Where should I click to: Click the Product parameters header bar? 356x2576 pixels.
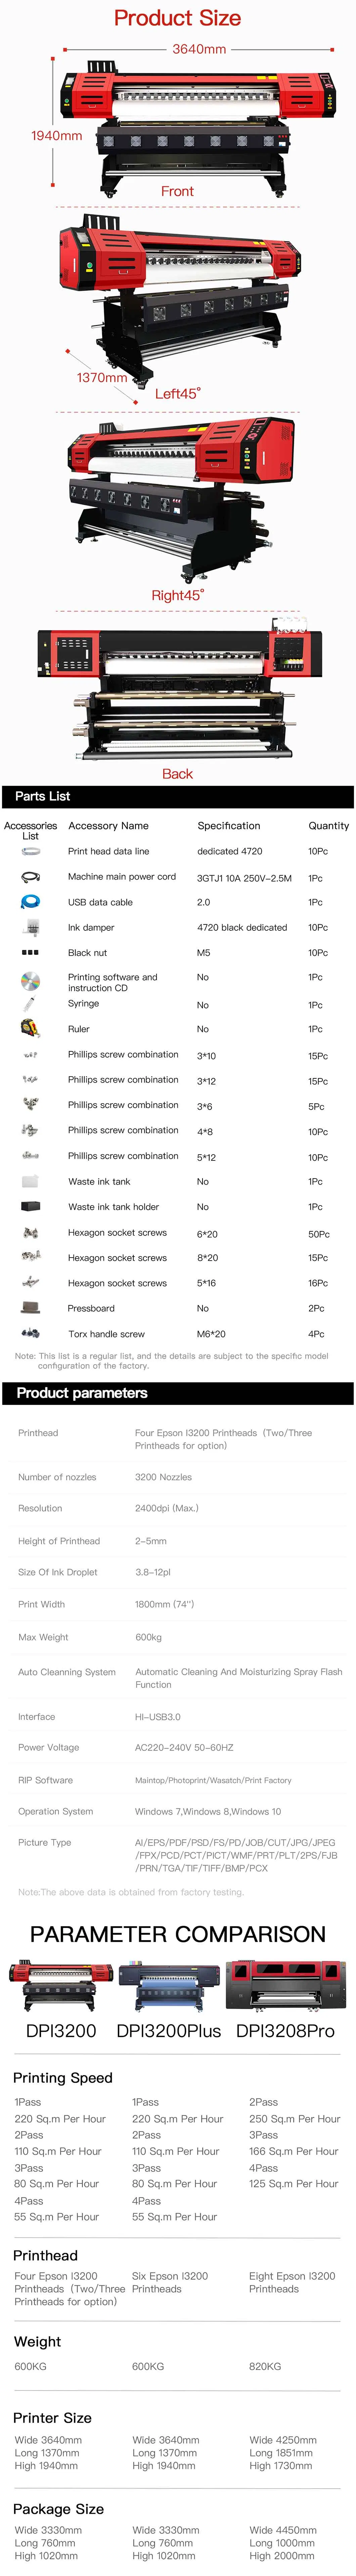[x=178, y=1393]
